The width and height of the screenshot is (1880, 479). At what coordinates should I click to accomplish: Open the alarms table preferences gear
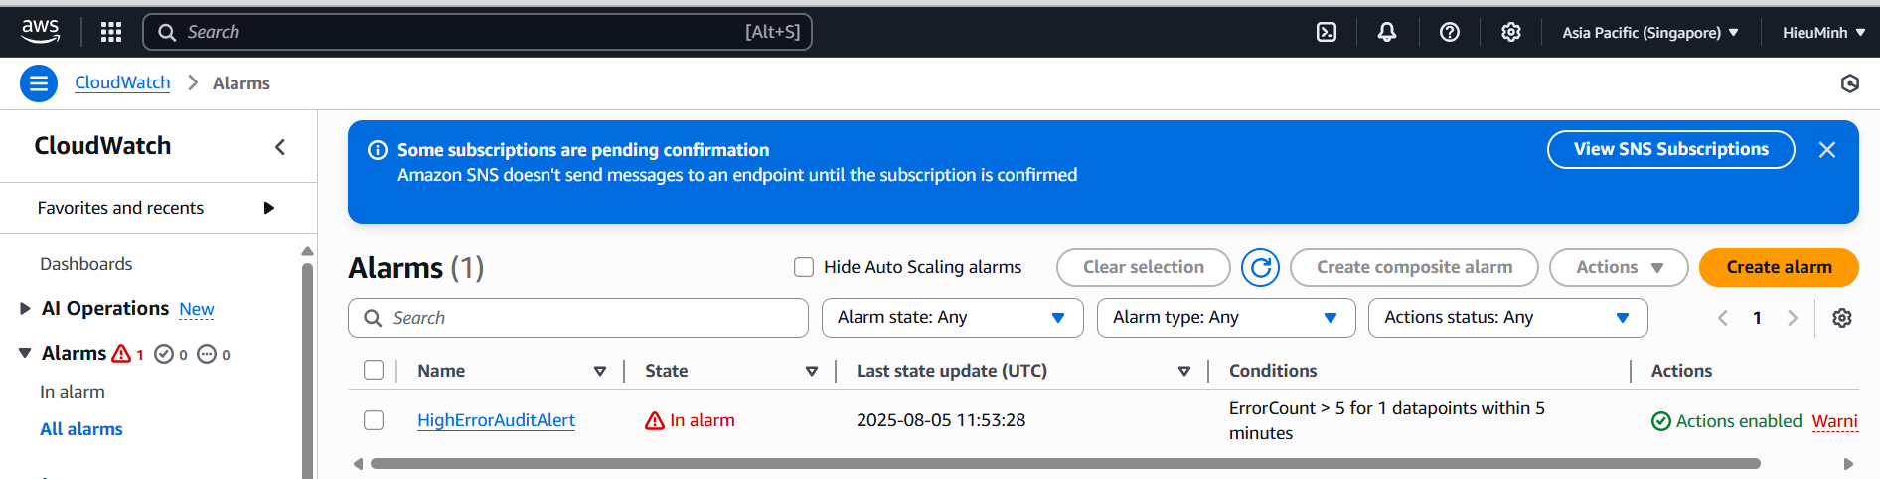tap(1842, 318)
